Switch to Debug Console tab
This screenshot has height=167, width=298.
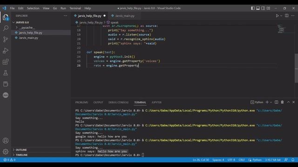tap(118, 102)
